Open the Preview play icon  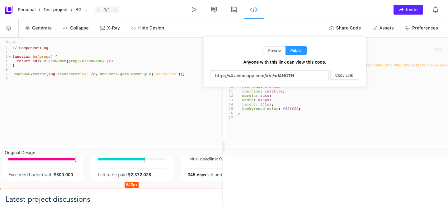click(194, 10)
